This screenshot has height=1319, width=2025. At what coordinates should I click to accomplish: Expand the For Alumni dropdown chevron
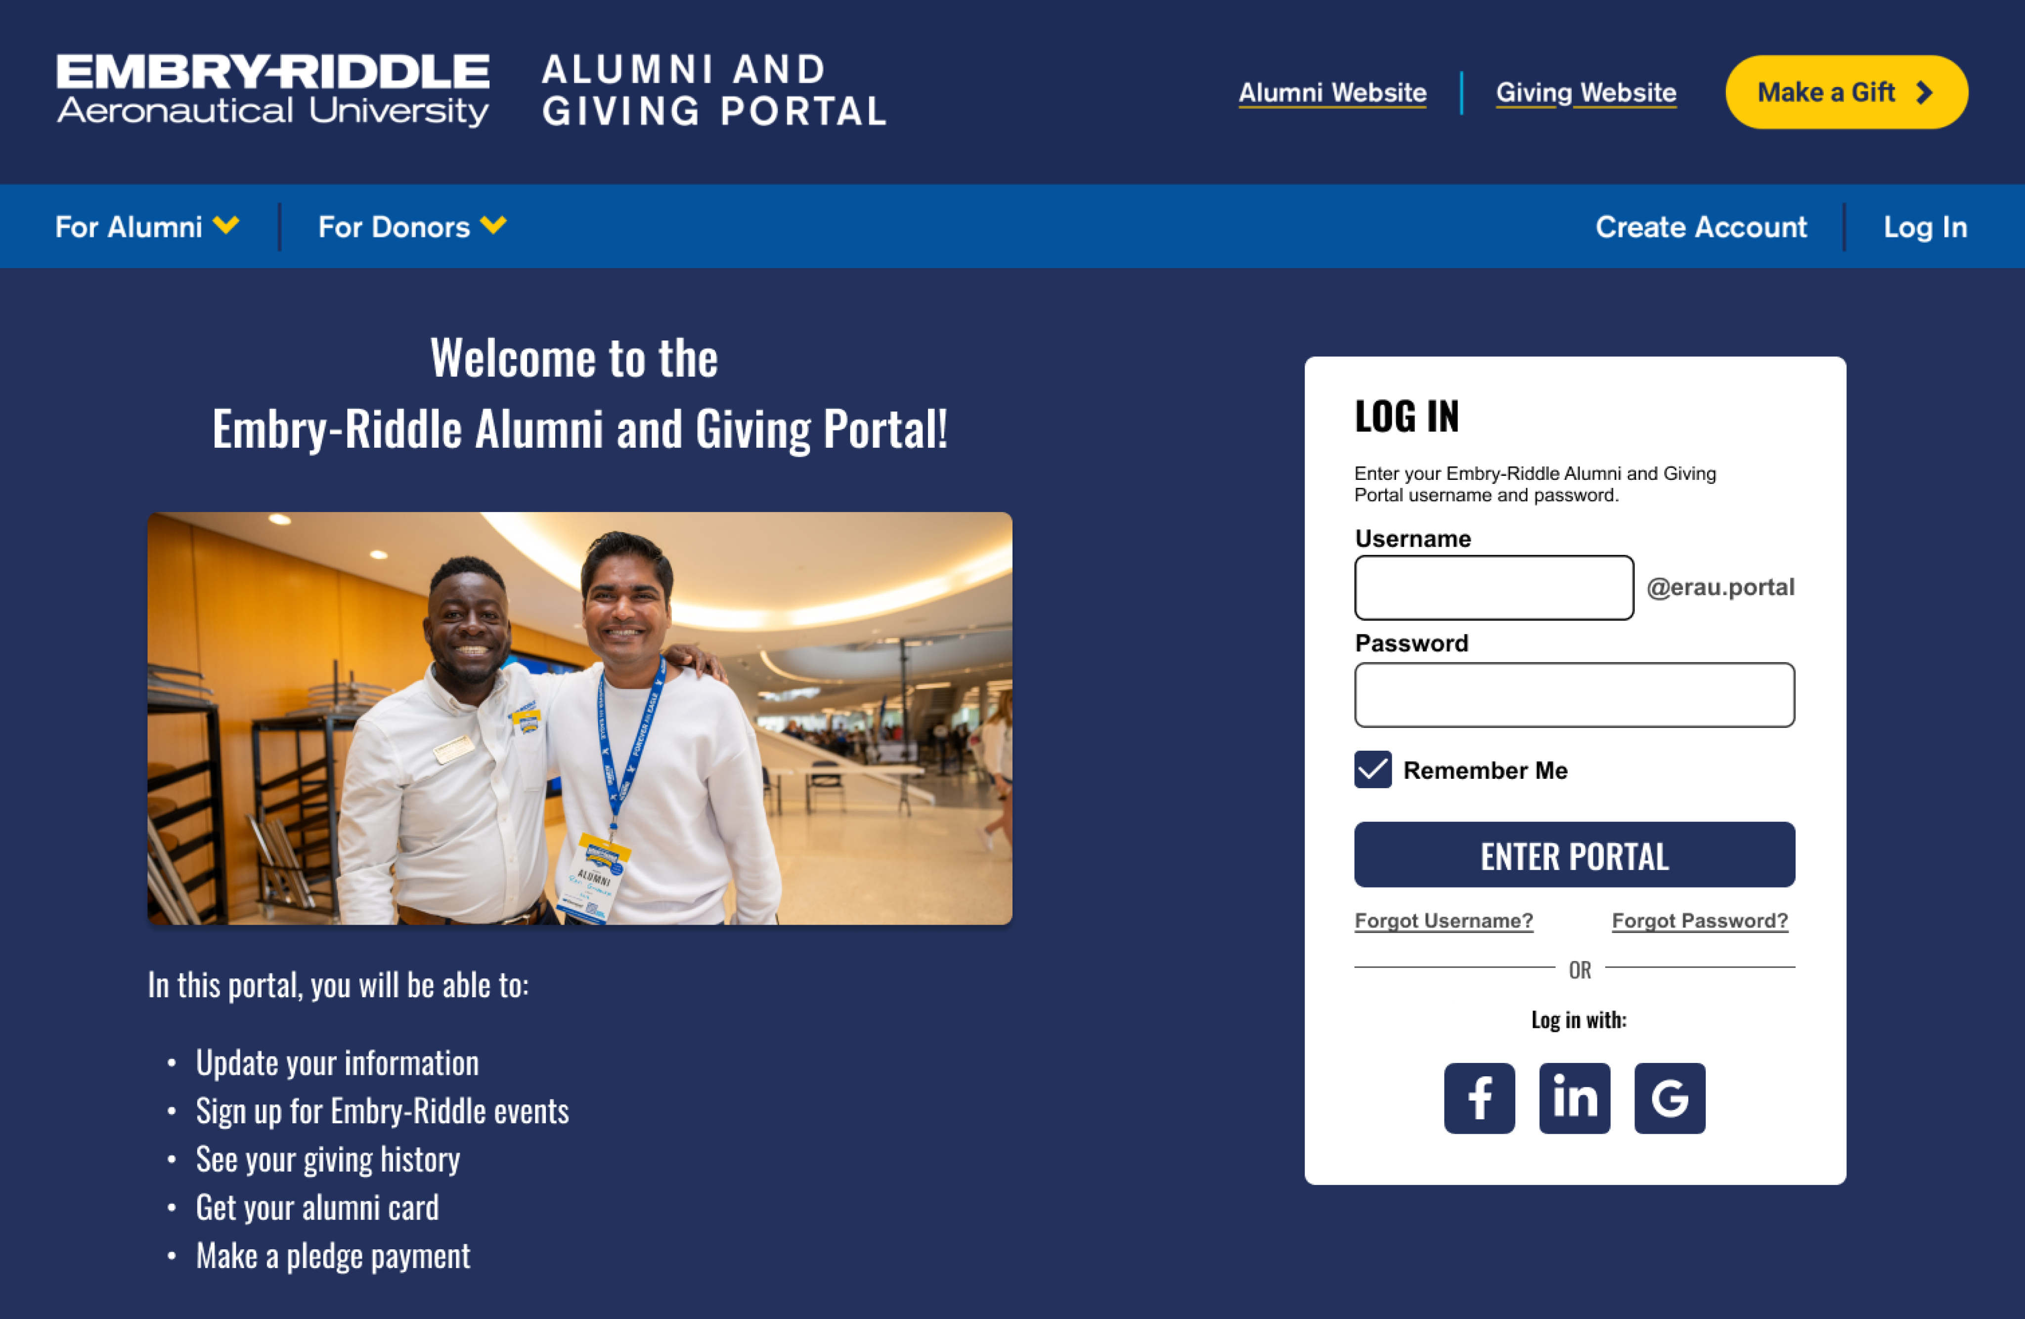[226, 225]
